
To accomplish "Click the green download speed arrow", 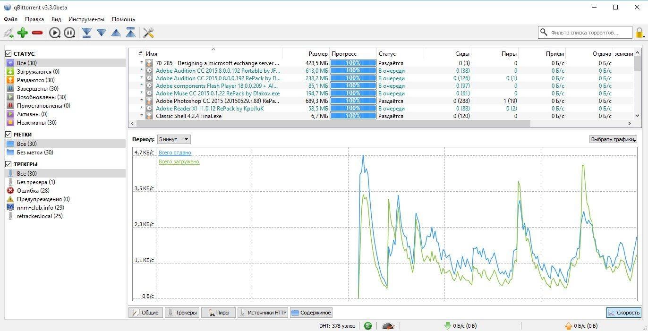I will [x=447, y=326].
